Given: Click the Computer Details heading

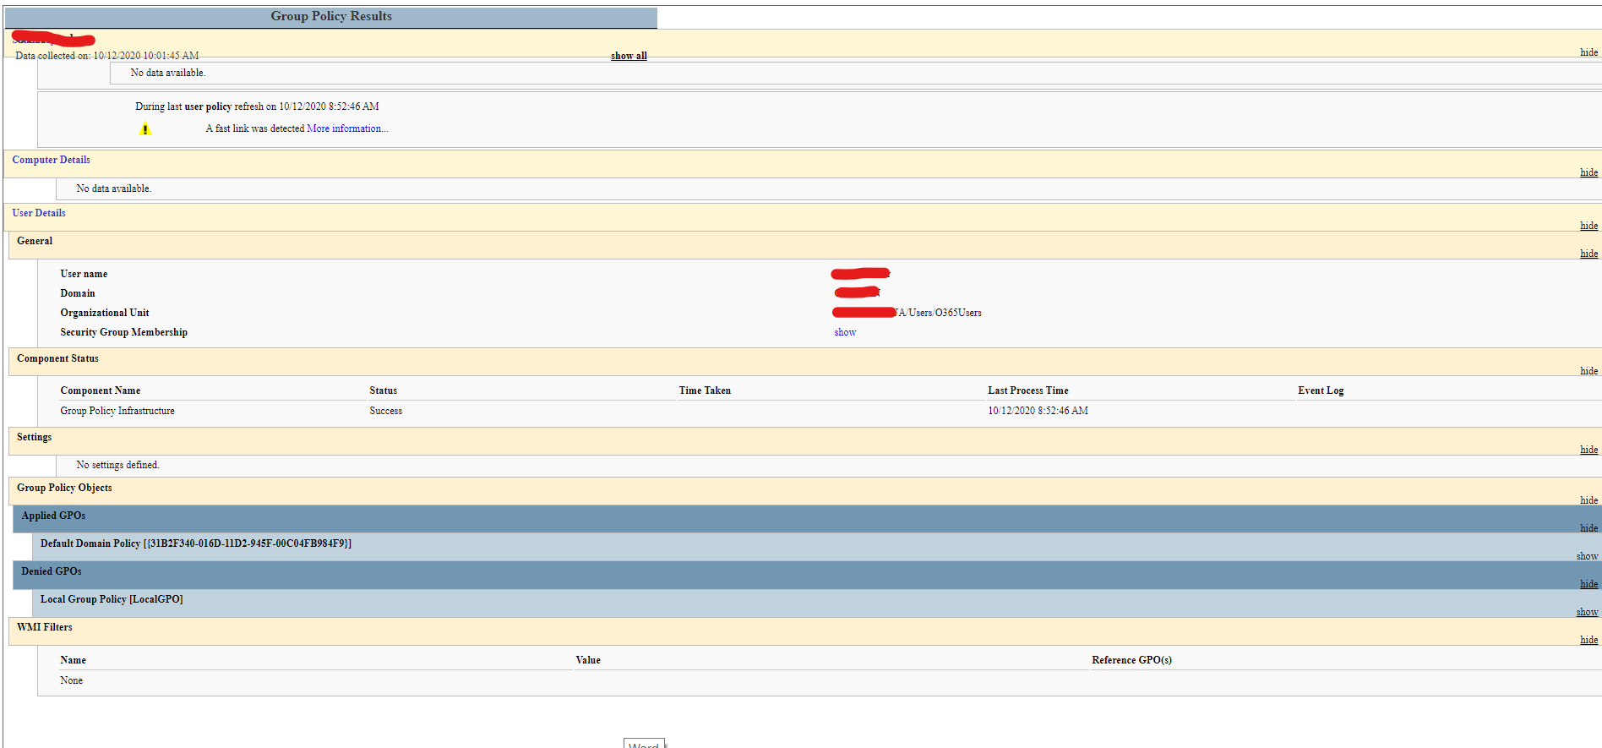Looking at the screenshot, I should coord(51,160).
